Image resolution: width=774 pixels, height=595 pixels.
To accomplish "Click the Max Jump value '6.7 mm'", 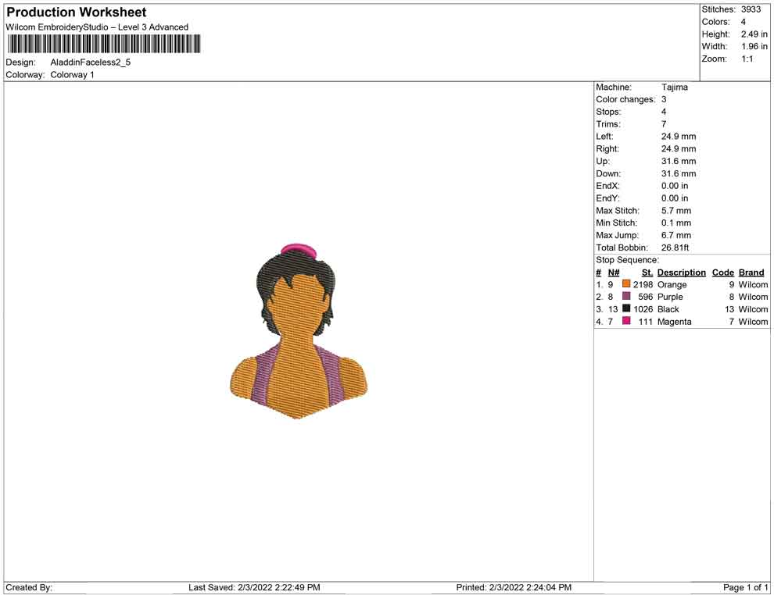I will point(676,235).
